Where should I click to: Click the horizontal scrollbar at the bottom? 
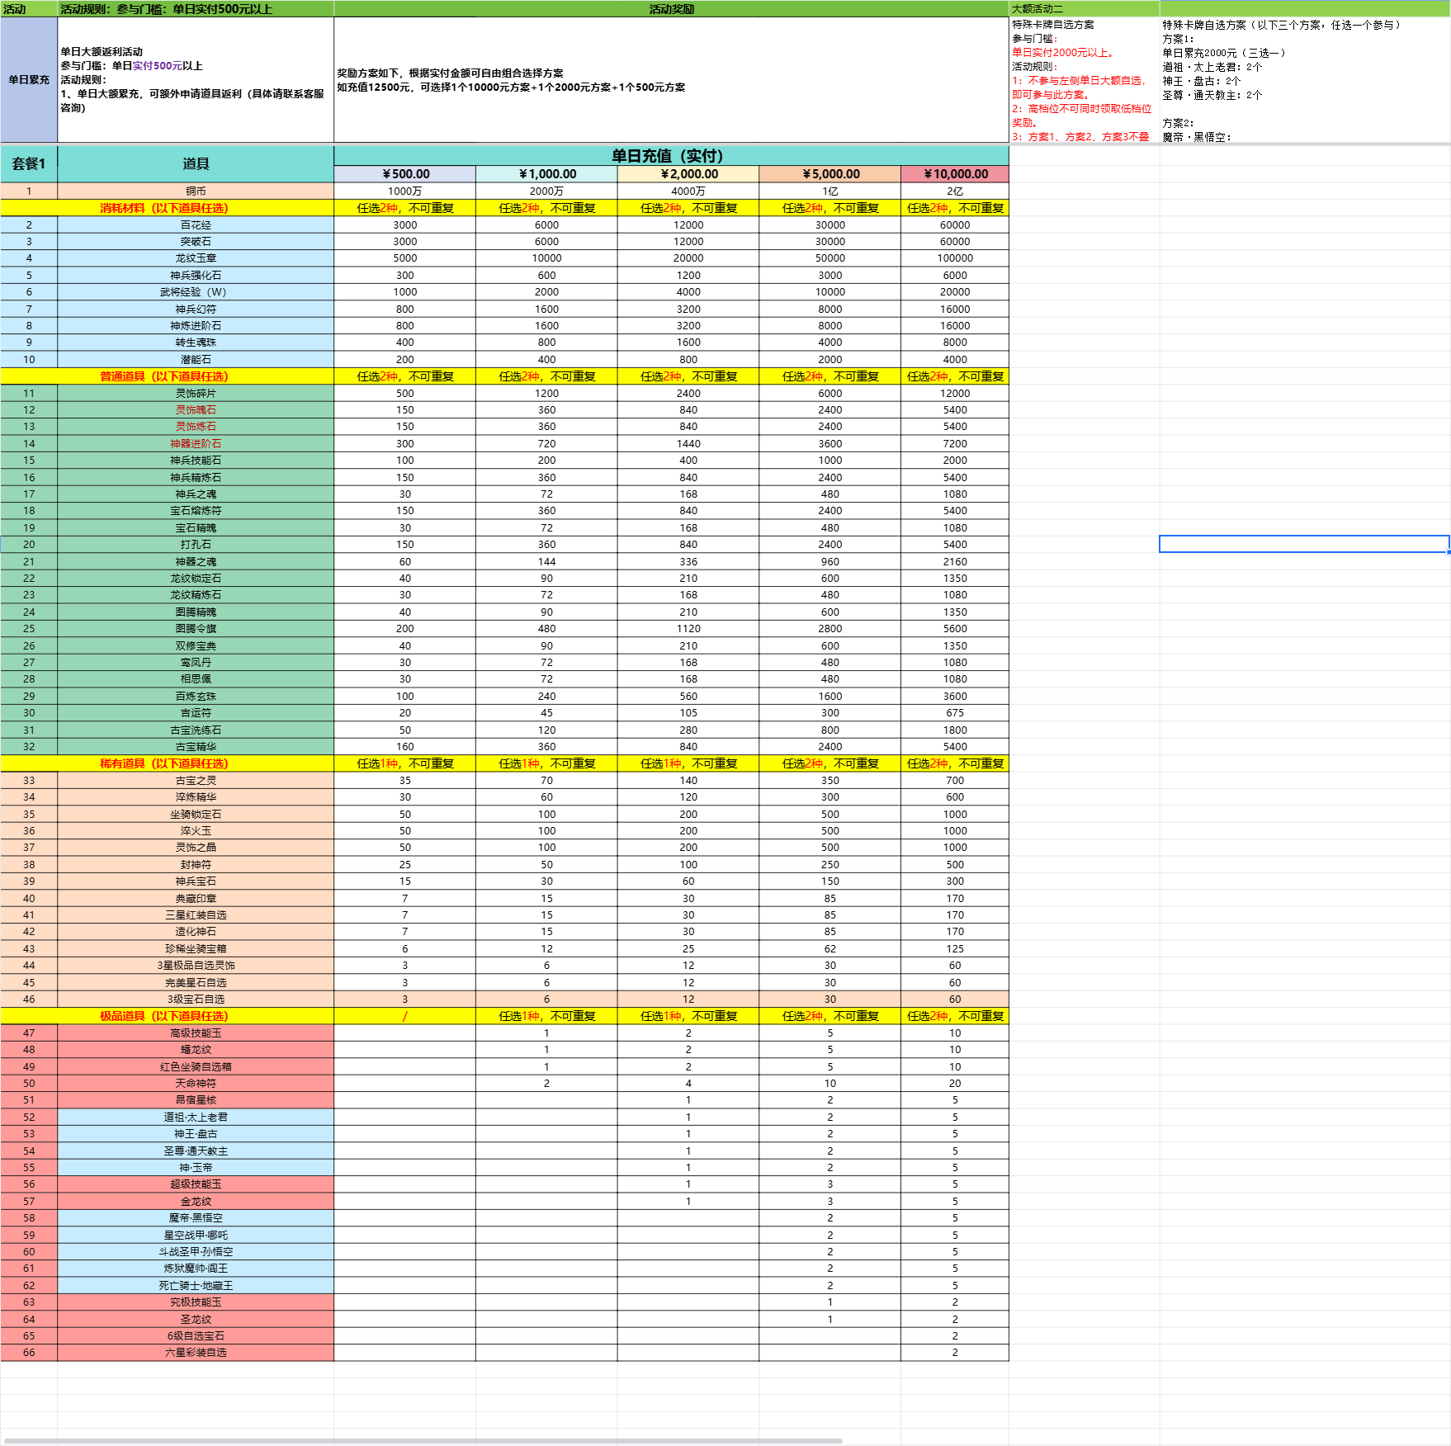[421, 1441]
